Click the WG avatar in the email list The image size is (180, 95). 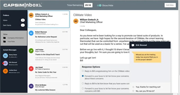31,15
